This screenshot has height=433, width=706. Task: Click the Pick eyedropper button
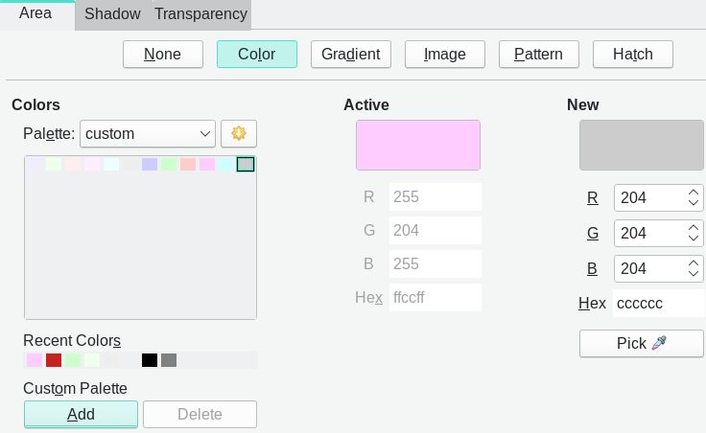point(641,344)
